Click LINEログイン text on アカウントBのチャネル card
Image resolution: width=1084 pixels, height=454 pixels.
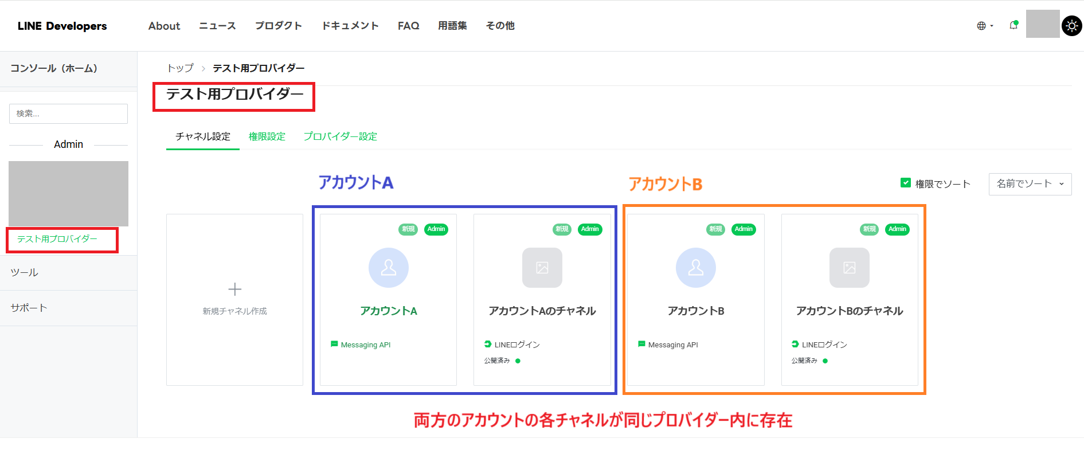point(824,345)
